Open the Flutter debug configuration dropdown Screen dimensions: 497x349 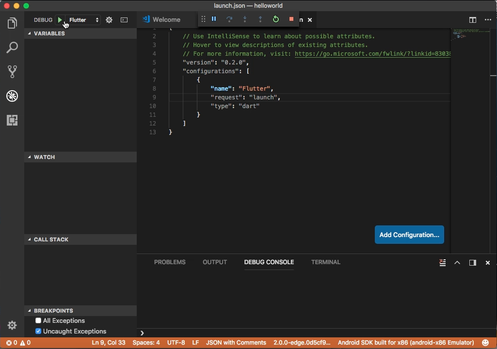point(84,20)
